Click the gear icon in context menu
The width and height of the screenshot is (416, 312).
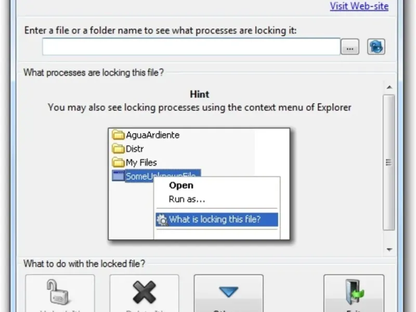point(162,219)
